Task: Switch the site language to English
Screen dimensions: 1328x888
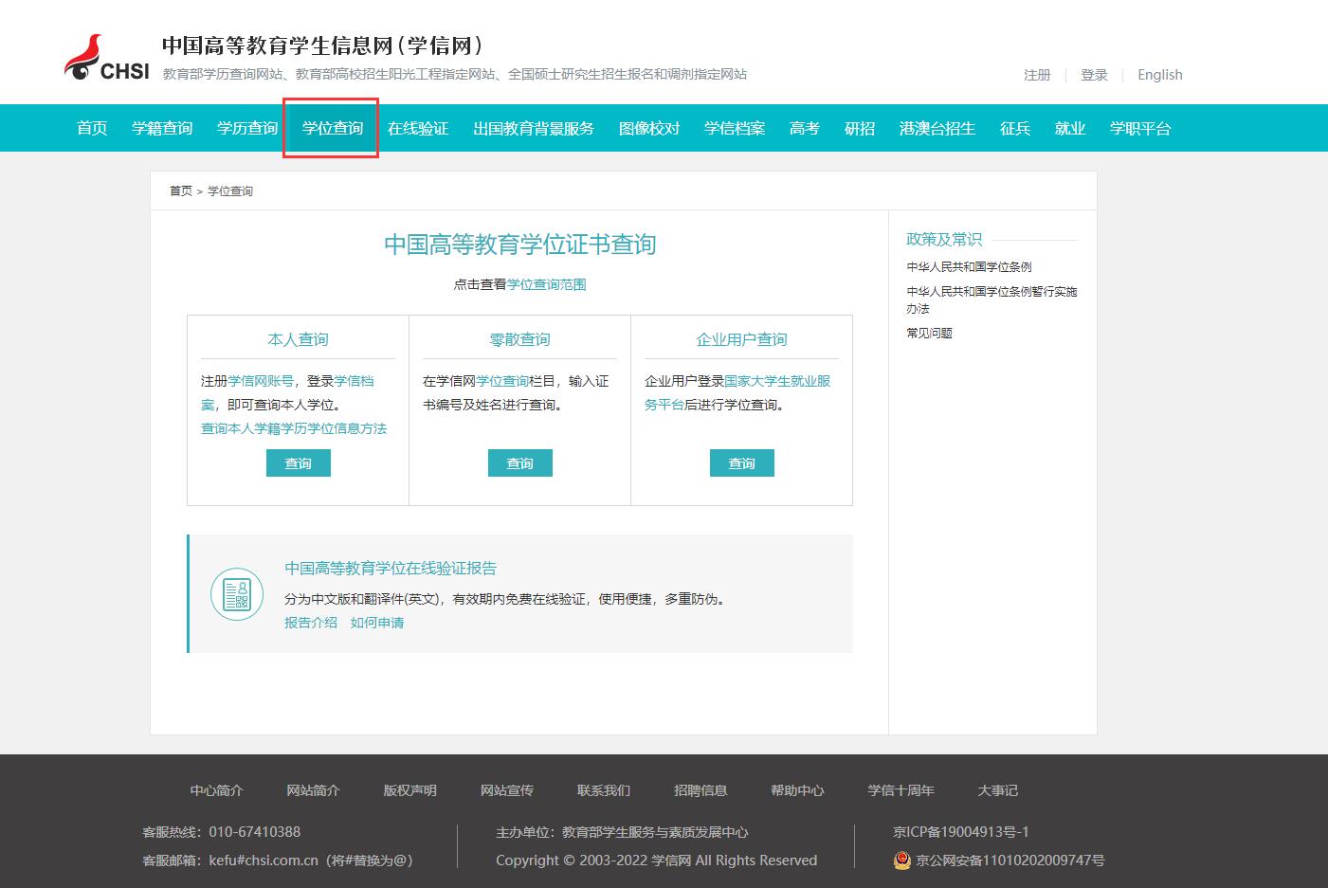Action: [x=1160, y=75]
